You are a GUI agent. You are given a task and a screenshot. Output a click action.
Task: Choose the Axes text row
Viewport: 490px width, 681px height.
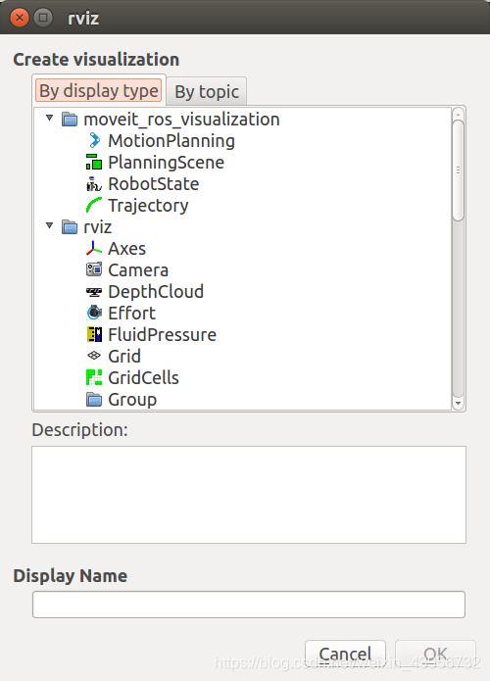tap(126, 249)
